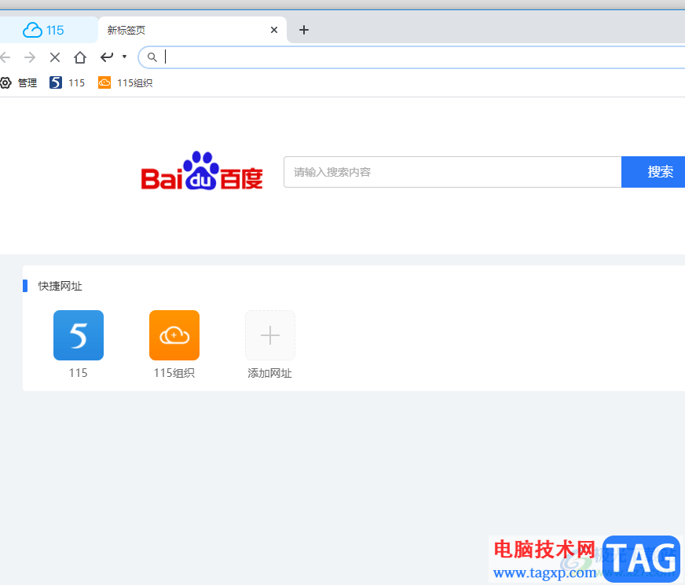The image size is (685, 585).
Task: Go back to previous page
Action: click(5, 57)
